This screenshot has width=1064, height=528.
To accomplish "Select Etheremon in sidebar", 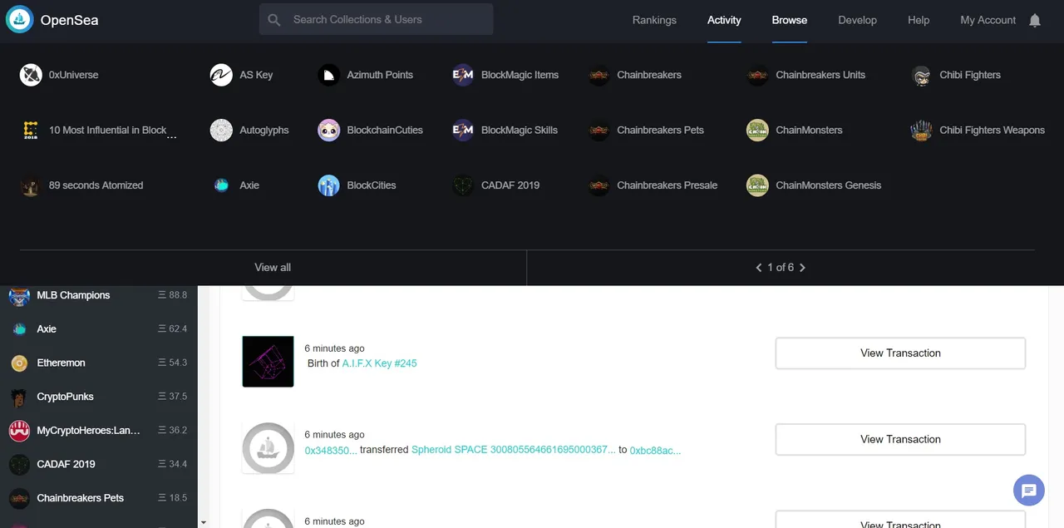I will pos(98,363).
